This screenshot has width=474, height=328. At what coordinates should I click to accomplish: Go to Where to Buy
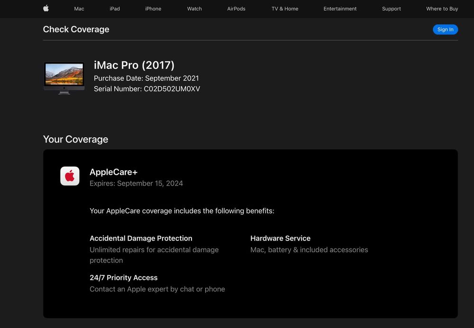pyautogui.click(x=442, y=9)
